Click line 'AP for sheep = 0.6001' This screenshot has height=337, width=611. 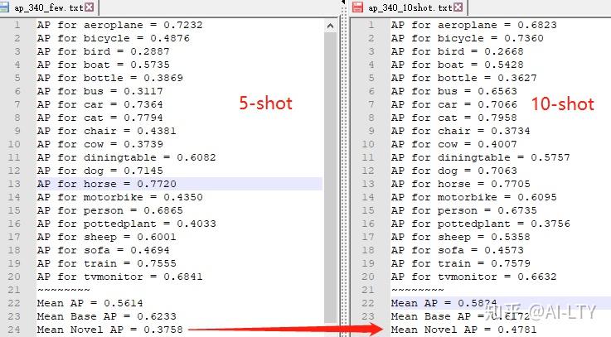pos(107,237)
